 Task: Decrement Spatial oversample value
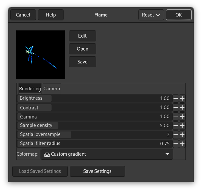tap(175, 135)
